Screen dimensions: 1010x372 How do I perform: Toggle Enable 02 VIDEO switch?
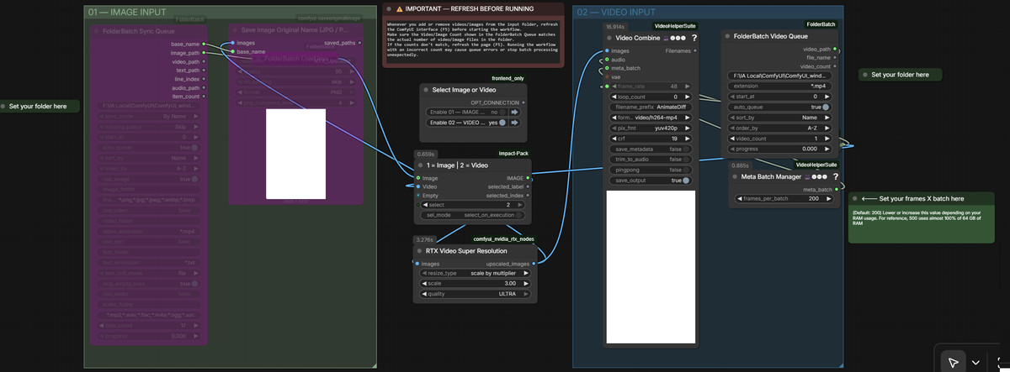tap(502, 123)
